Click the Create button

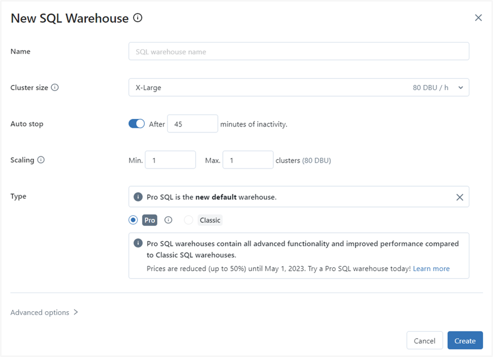pos(465,341)
